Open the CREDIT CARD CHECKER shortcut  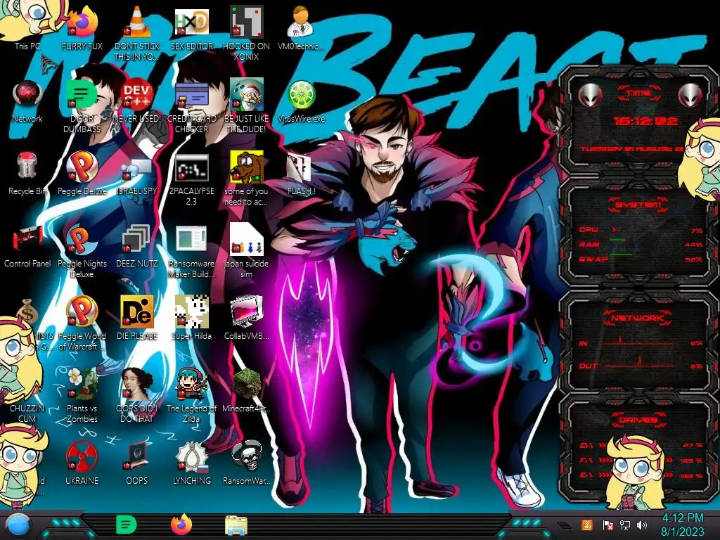click(x=192, y=95)
